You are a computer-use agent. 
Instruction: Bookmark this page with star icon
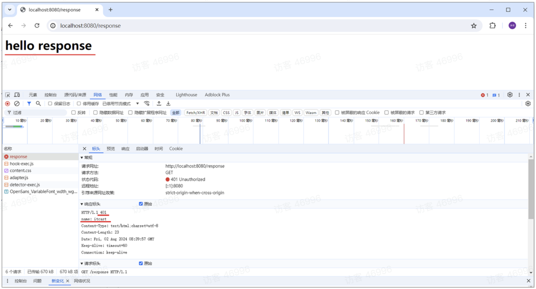474,26
